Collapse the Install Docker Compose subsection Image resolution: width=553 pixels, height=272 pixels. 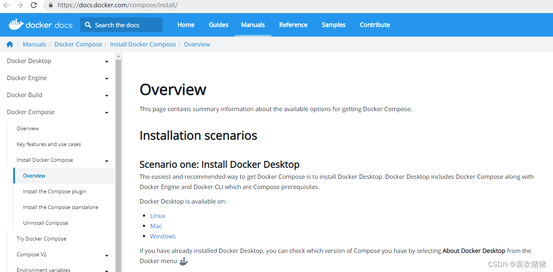pos(107,161)
